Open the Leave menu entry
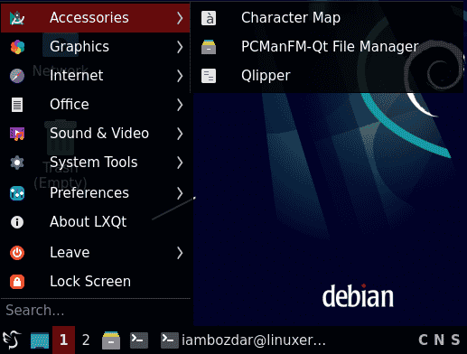Screen dimensions: 467x354 [x=96, y=253]
